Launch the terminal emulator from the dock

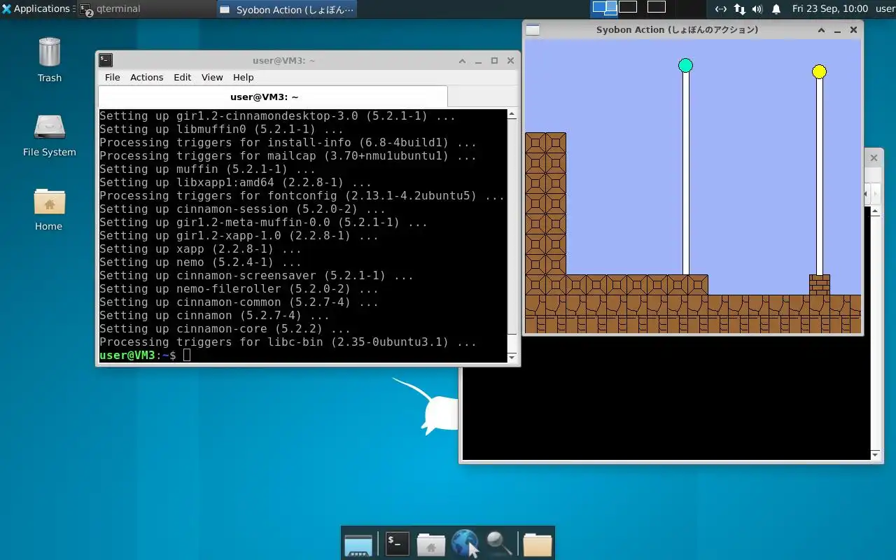pyautogui.click(x=397, y=544)
